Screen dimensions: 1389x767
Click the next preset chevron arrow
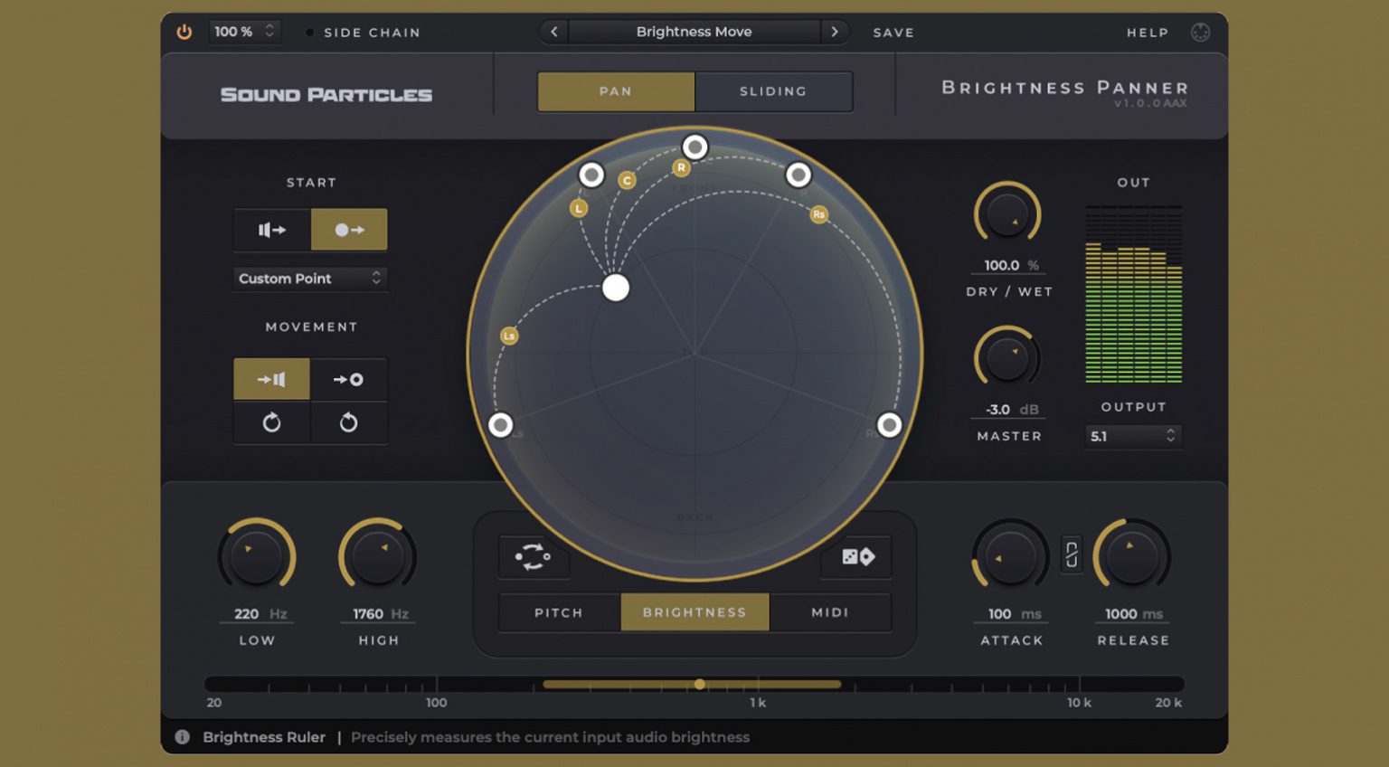tap(835, 32)
